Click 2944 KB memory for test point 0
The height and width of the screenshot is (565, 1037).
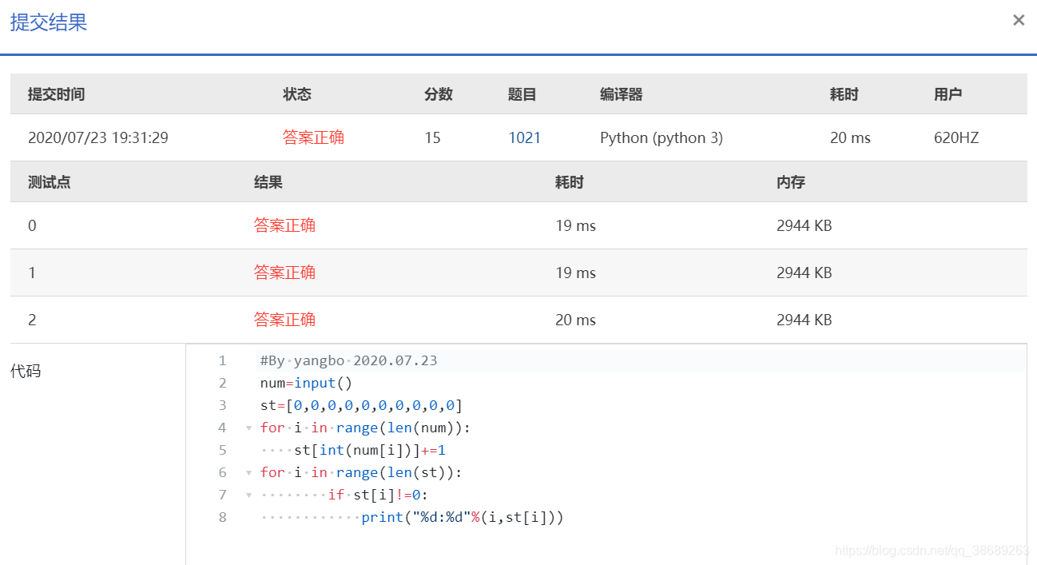click(x=804, y=225)
